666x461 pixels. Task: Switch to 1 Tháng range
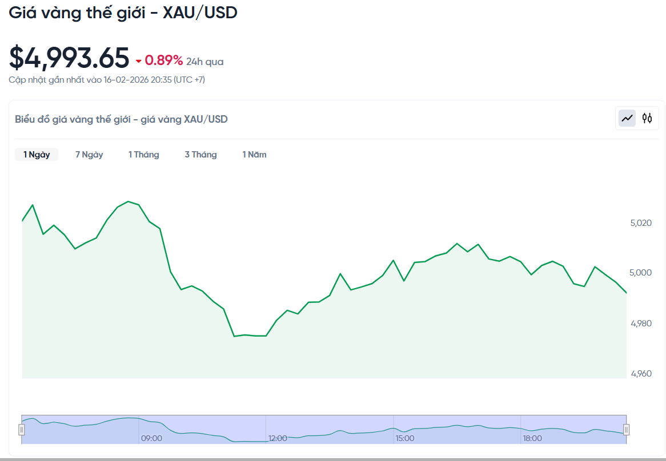(144, 155)
